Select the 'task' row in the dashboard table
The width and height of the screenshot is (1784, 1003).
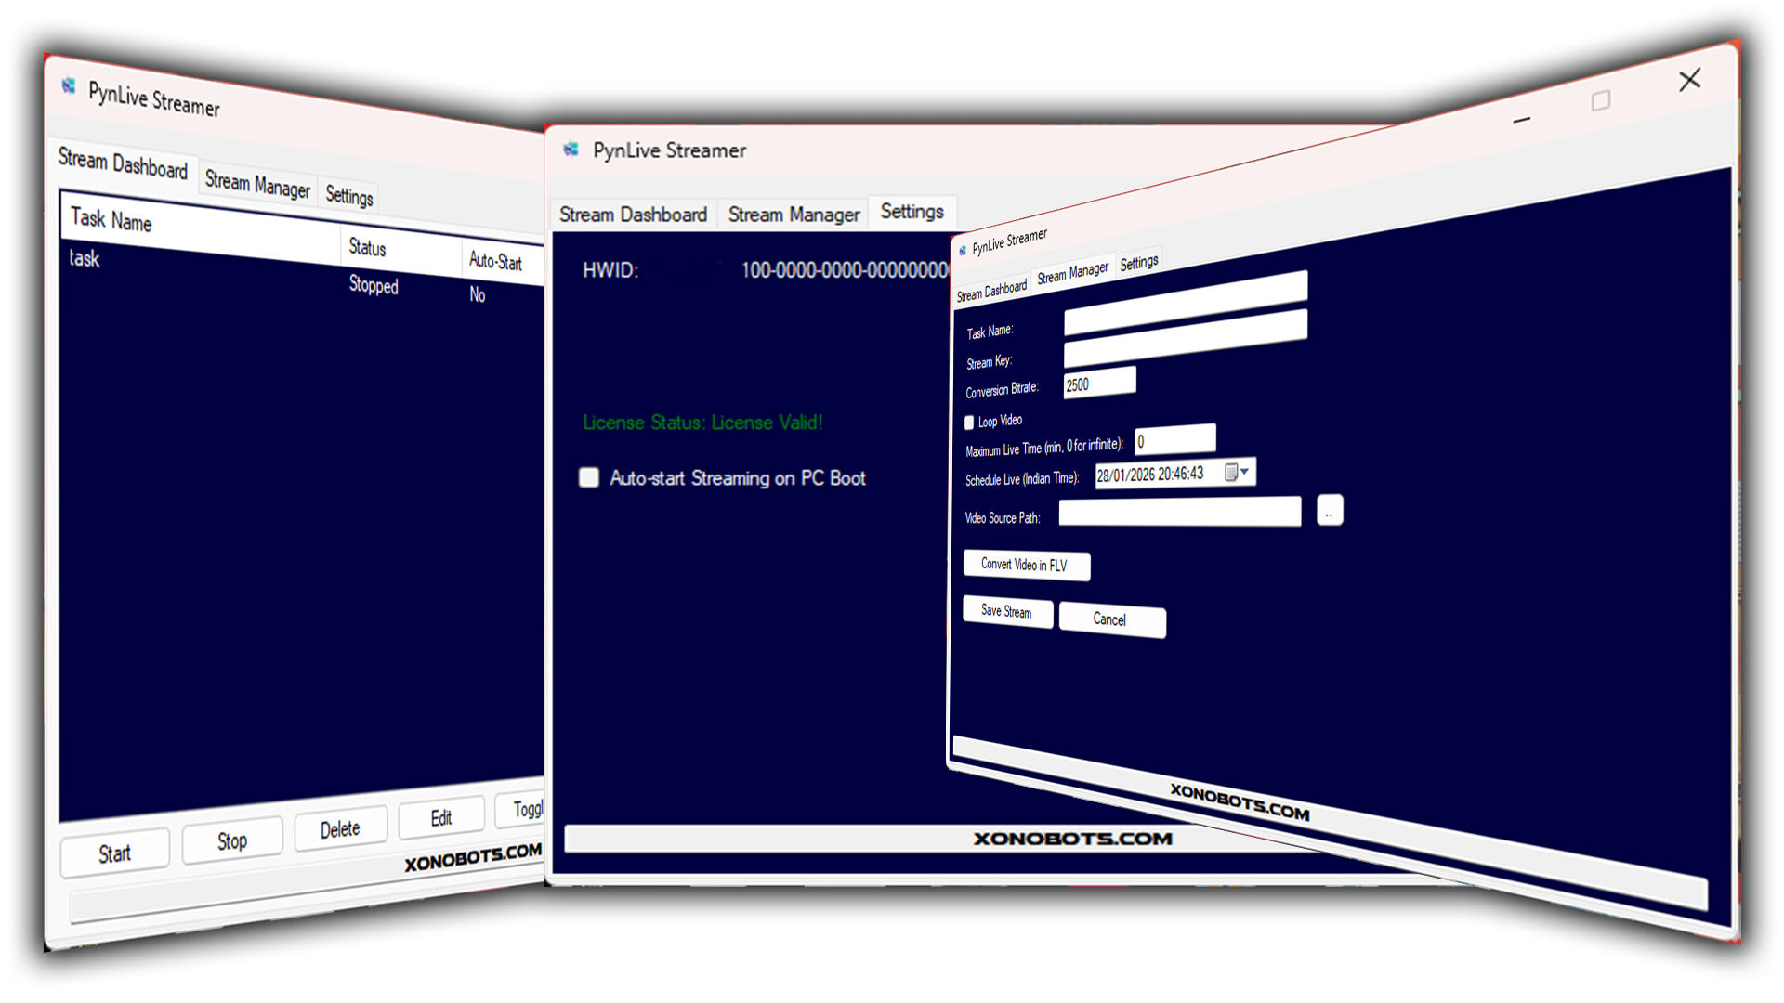tap(85, 259)
